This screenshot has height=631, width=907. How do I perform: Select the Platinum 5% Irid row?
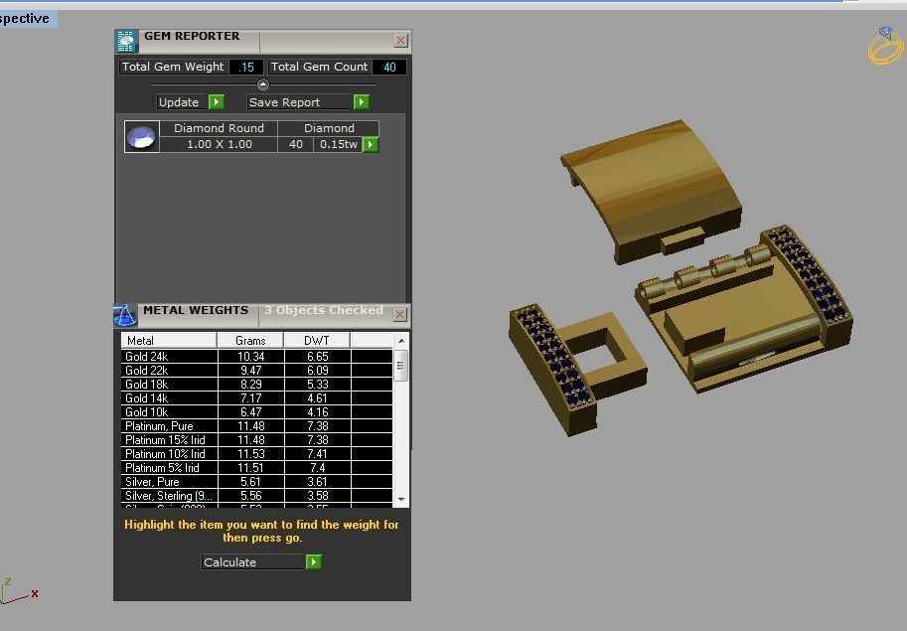tap(257, 467)
